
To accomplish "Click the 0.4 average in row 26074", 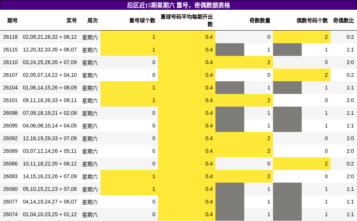I will [209, 214].
